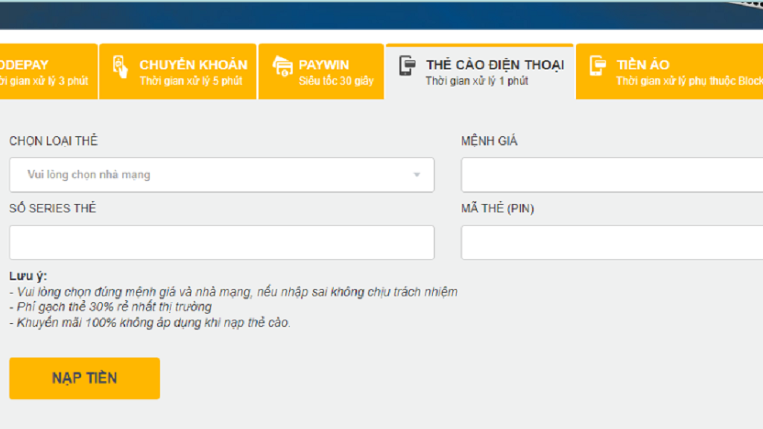Click the 'Chọn Loại Thẻ' label
Image resolution: width=763 pixels, height=429 pixels.
pos(53,141)
